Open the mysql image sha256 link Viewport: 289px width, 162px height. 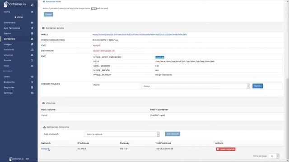140,35
